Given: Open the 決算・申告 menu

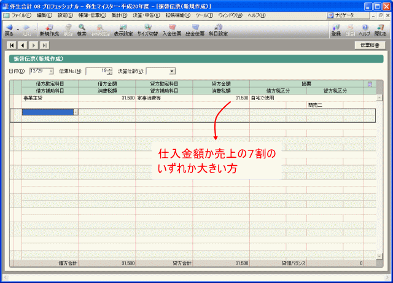Looking at the screenshot, I should point(146,15).
